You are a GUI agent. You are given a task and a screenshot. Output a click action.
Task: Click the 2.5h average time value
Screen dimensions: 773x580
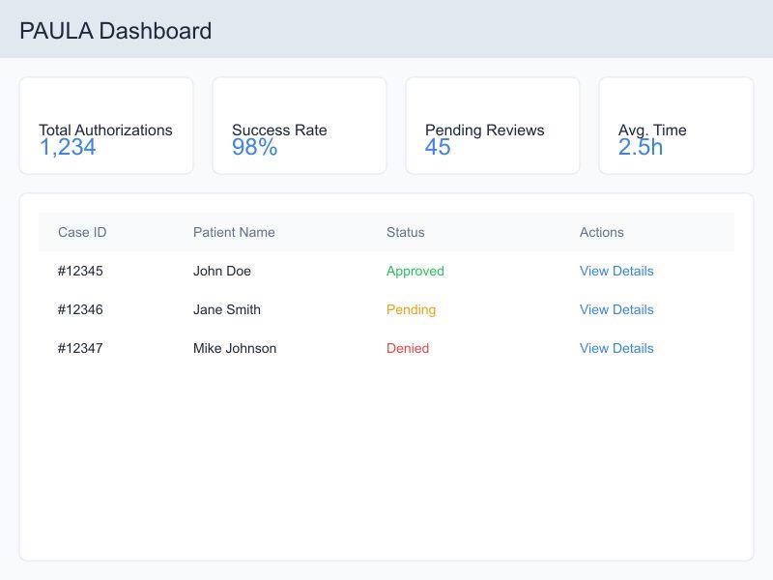[x=641, y=147]
